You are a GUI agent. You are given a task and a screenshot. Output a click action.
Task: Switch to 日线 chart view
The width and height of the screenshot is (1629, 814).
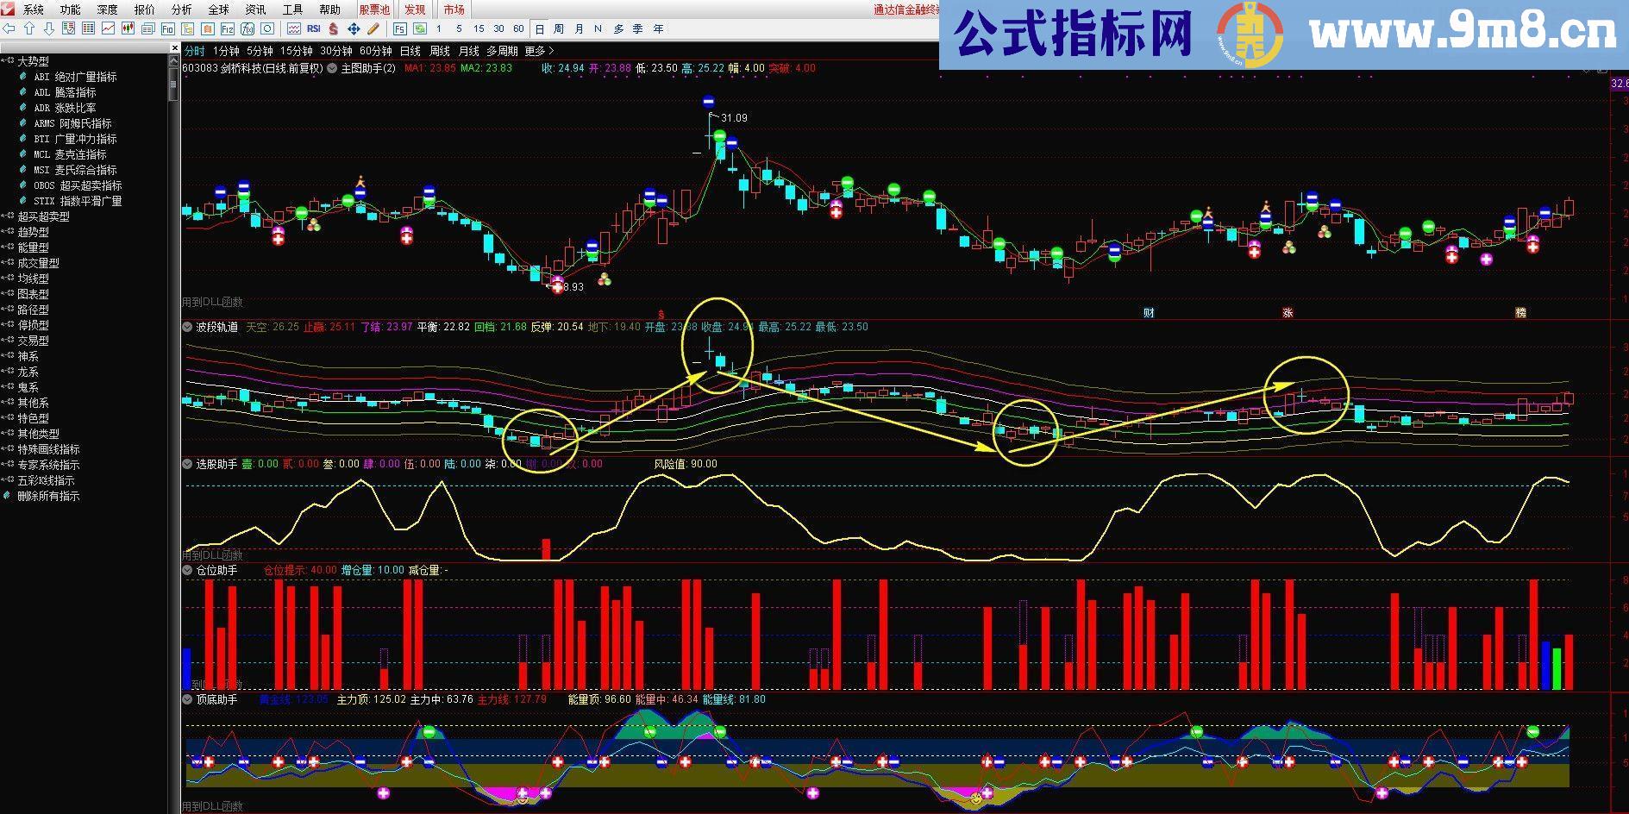410,51
